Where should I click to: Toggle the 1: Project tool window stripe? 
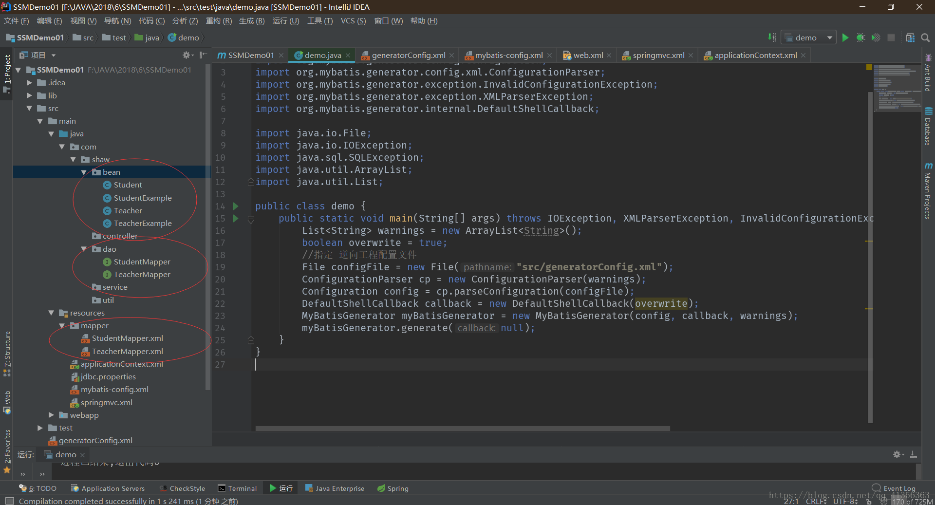pyautogui.click(x=7, y=73)
